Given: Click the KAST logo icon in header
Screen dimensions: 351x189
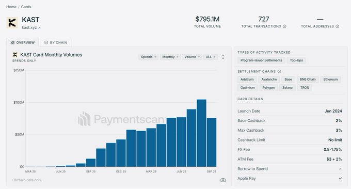Looking at the screenshot, I should coord(12,23).
